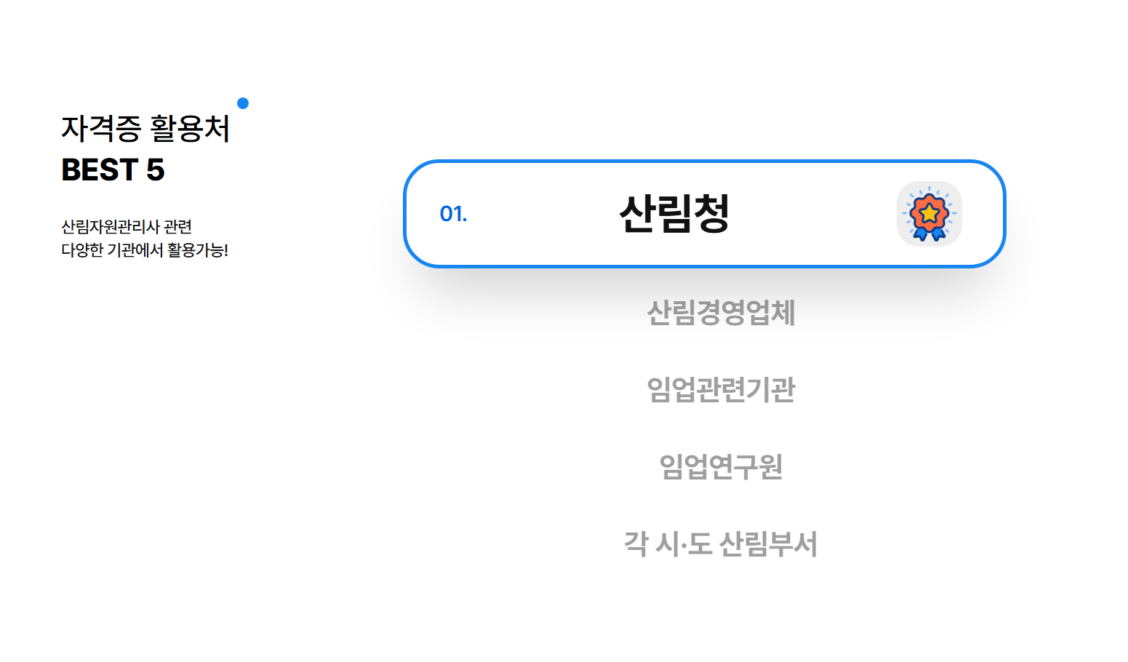Click the 산림자원관리사 관련 subtitle line
The width and height of the screenshot is (1128, 662).
[127, 227]
